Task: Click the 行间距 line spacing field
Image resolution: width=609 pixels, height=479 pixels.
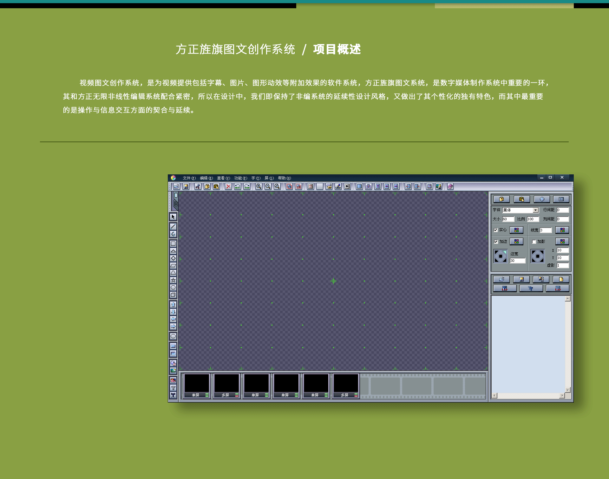Action: tap(563, 210)
